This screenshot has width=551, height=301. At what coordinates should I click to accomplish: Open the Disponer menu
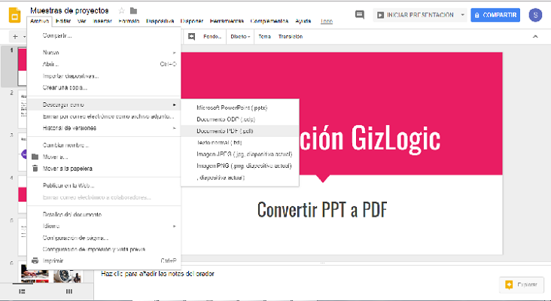pos(192,21)
